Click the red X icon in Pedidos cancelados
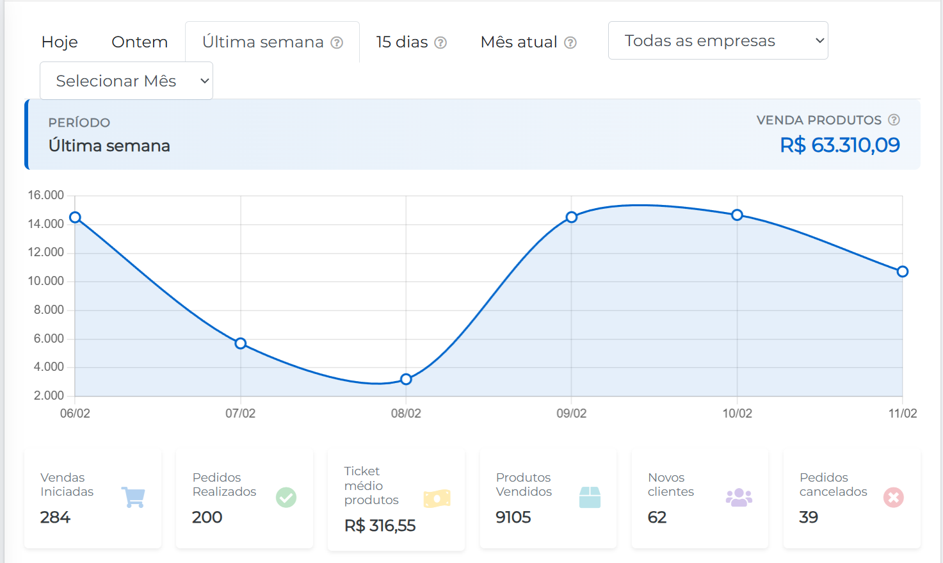 [893, 497]
